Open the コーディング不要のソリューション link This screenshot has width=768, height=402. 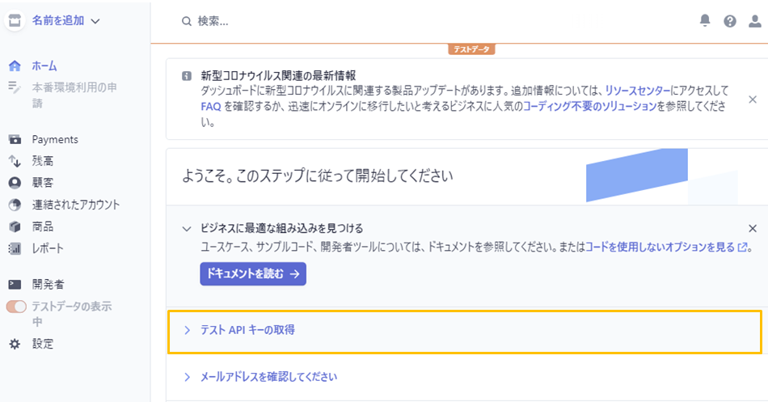(x=589, y=107)
